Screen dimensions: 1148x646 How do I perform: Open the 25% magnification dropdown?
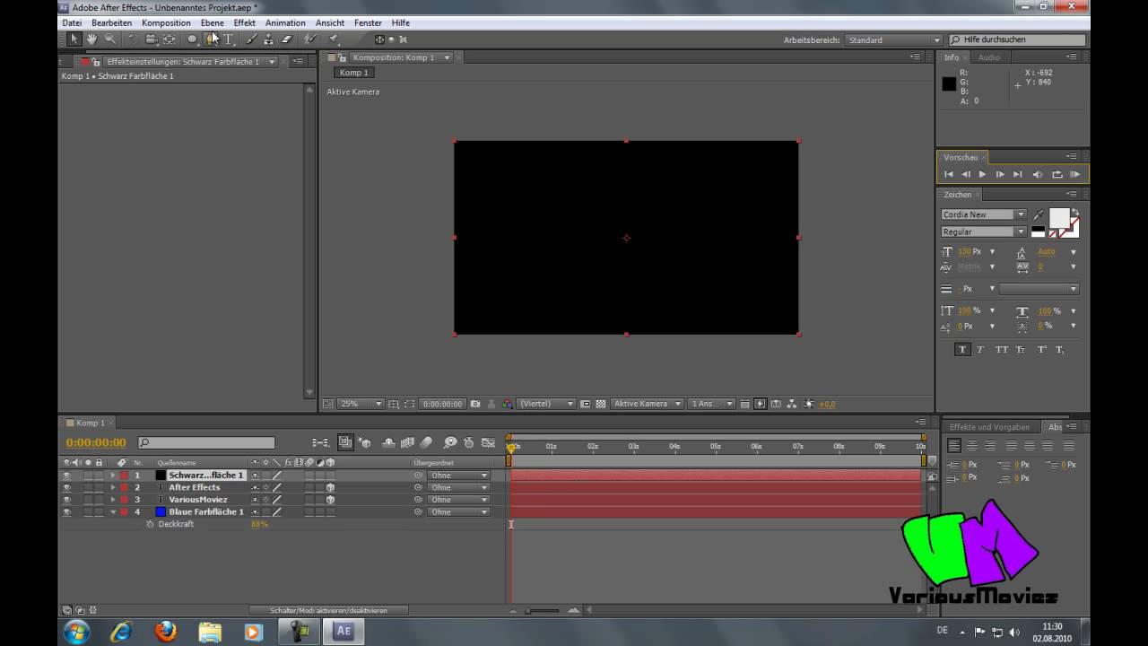point(361,404)
